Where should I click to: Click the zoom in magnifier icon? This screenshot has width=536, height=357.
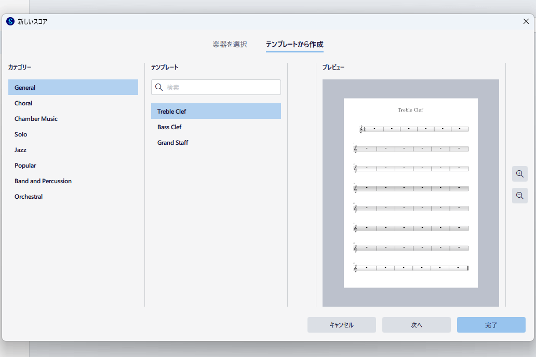pyautogui.click(x=519, y=174)
